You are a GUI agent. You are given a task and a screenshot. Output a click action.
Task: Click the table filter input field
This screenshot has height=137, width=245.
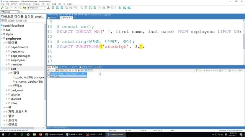point(23,21)
